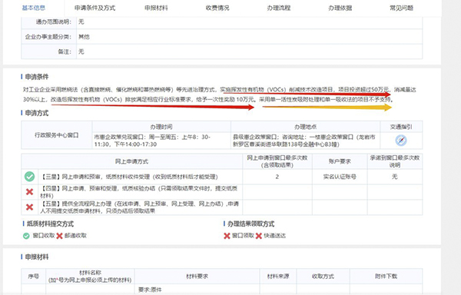Click the red X next to 邮递收取

60,236
